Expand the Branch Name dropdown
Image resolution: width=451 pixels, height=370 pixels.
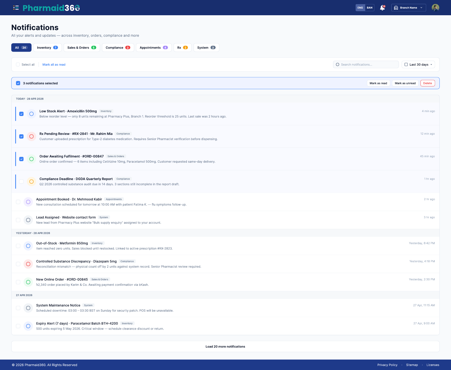(408, 8)
